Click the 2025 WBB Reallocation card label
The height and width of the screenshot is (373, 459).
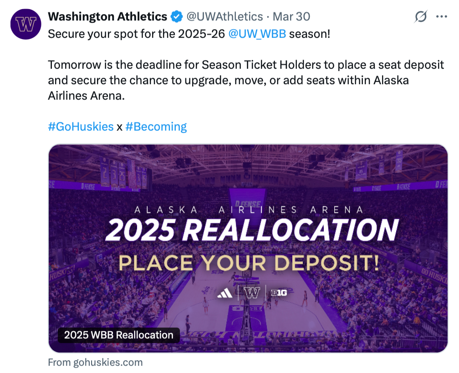point(118,335)
